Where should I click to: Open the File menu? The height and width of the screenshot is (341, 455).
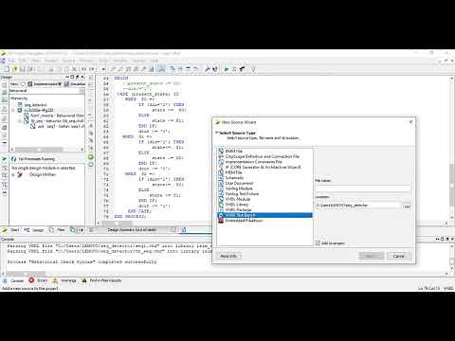11,61
